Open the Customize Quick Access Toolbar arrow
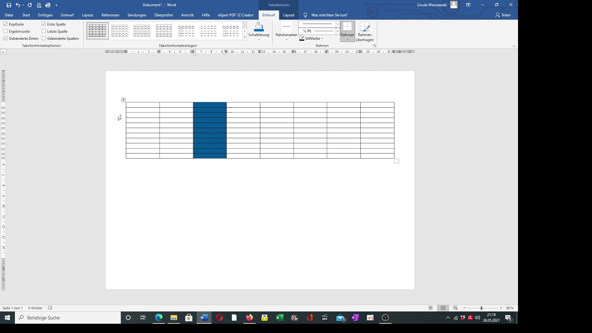The height and width of the screenshot is (333, 592). pos(56,5)
